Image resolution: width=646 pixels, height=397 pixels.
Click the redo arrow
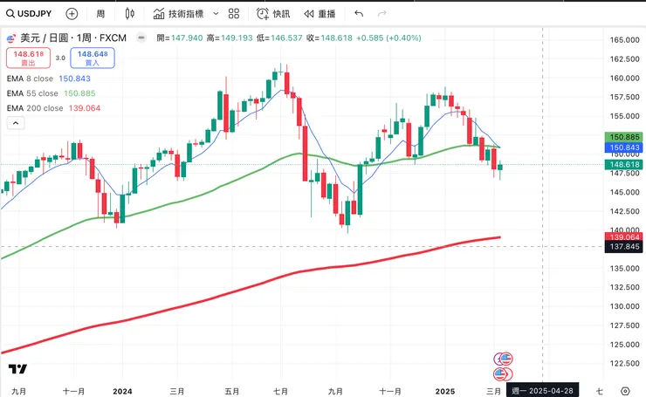[x=383, y=14]
